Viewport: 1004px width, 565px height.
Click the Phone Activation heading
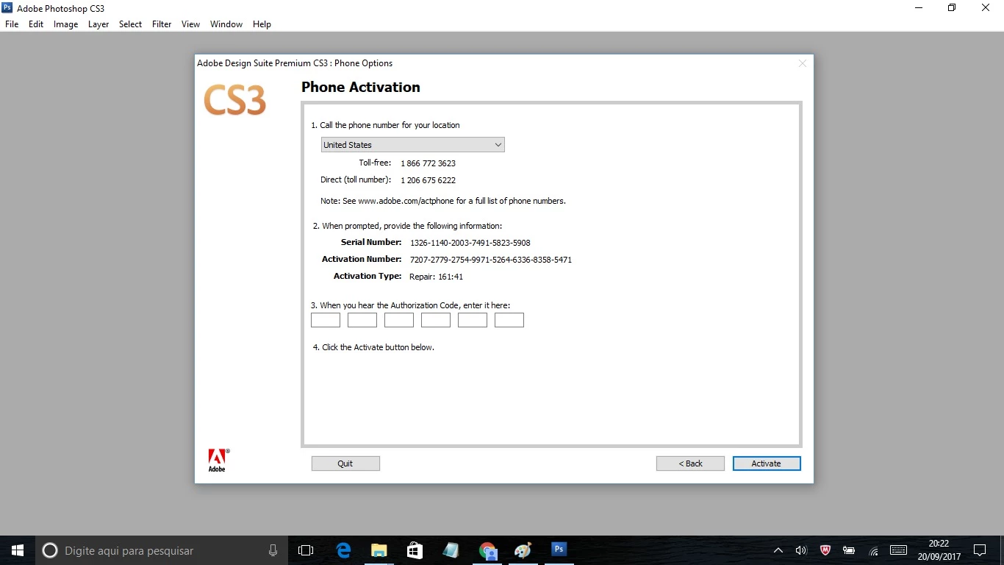pos(361,87)
